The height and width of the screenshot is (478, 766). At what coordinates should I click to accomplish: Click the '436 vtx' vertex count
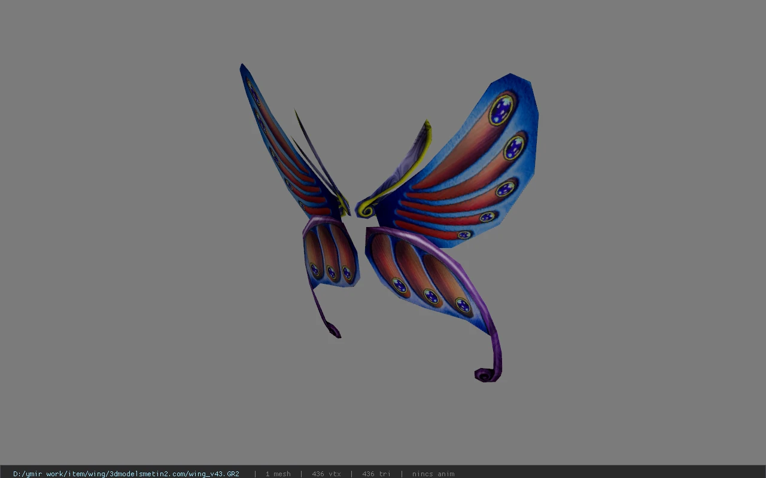point(326,474)
